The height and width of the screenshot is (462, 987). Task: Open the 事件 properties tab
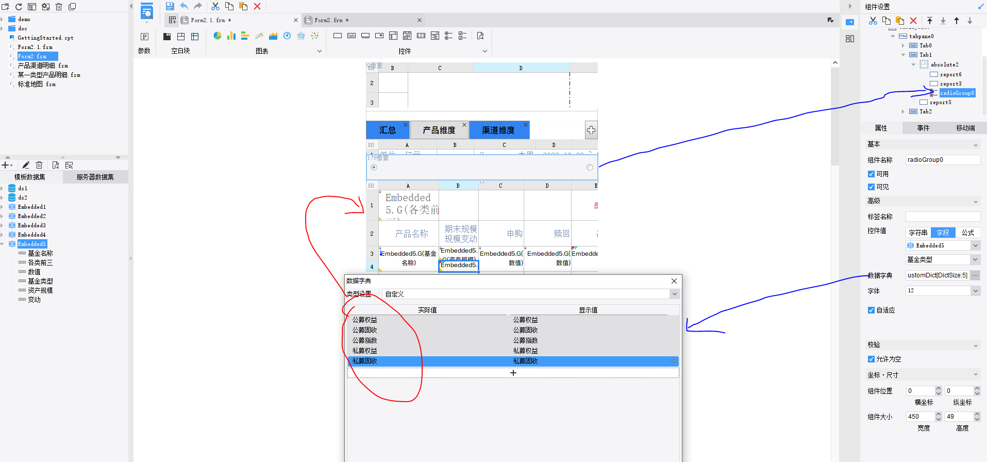coord(923,128)
